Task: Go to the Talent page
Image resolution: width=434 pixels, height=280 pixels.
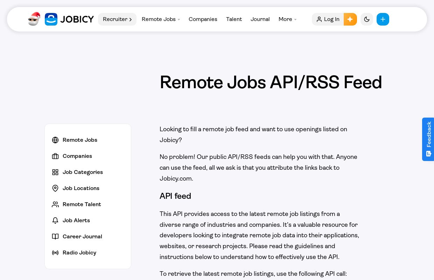Action: (234, 19)
